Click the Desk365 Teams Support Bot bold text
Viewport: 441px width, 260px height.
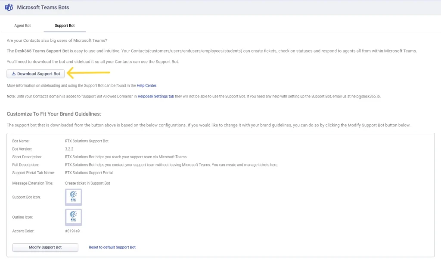pyautogui.click(x=38, y=51)
